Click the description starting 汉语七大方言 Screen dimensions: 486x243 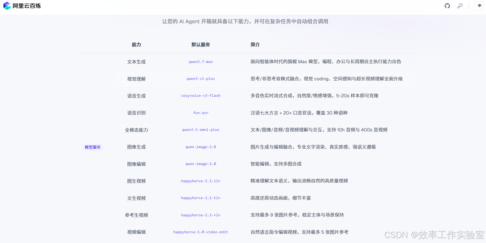click(x=299, y=113)
